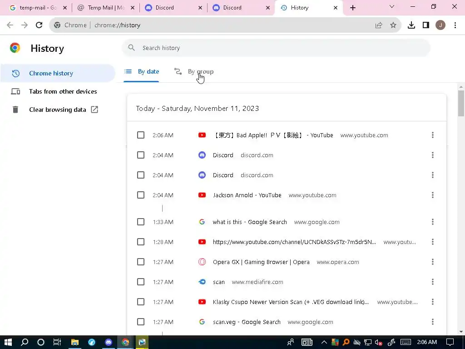Screen dimensions: 465x349
Task: Click the history page scrollbar thumb
Action: (x=461, y=103)
